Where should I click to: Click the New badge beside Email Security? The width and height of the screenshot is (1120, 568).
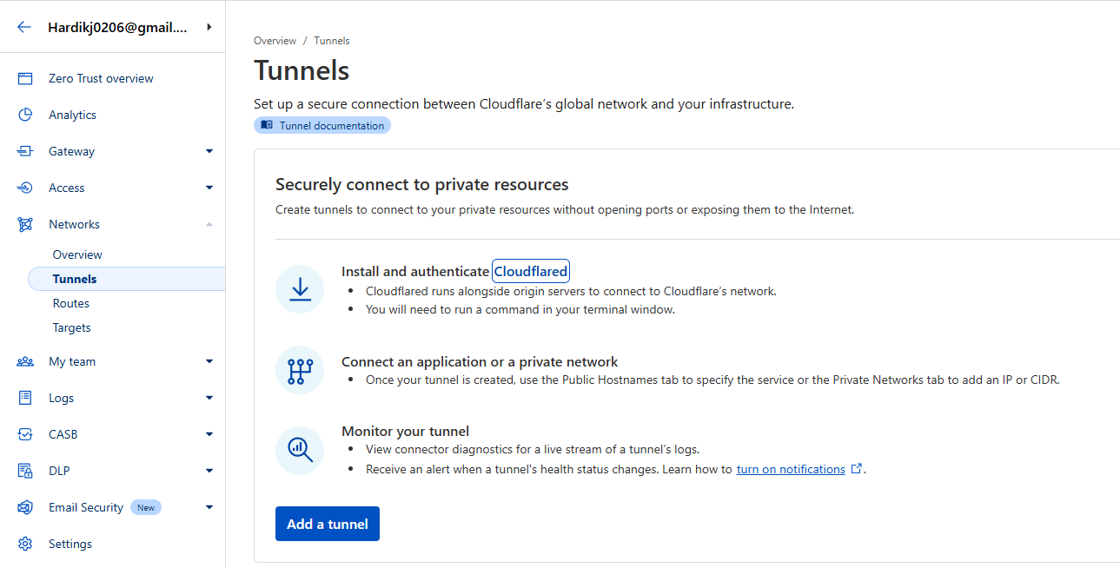(x=146, y=507)
